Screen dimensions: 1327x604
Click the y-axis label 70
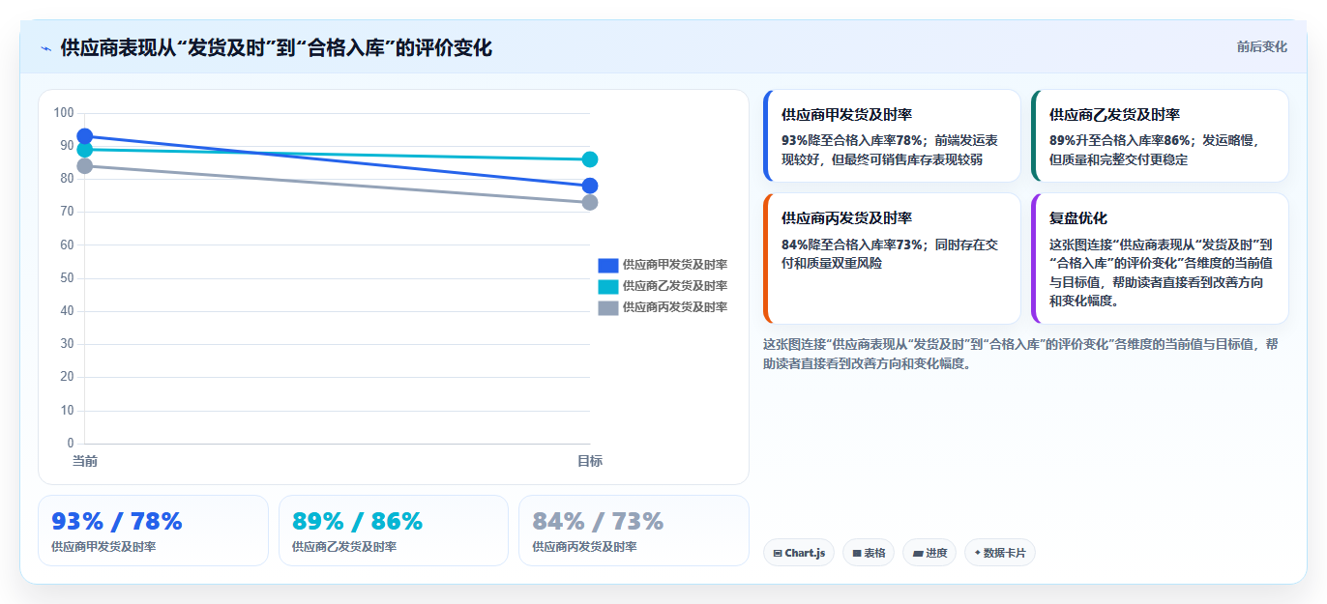pyautogui.click(x=67, y=212)
